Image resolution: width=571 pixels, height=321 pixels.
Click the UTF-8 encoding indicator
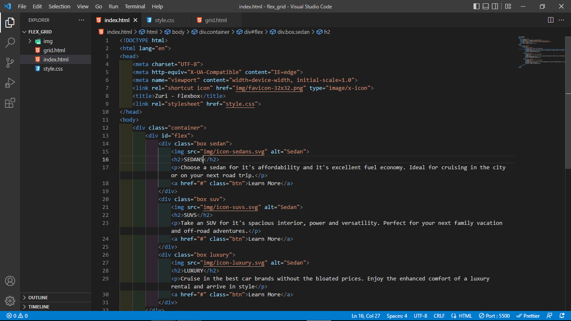421,316
